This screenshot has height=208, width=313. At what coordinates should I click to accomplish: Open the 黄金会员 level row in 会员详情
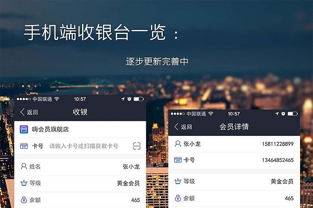234,181
